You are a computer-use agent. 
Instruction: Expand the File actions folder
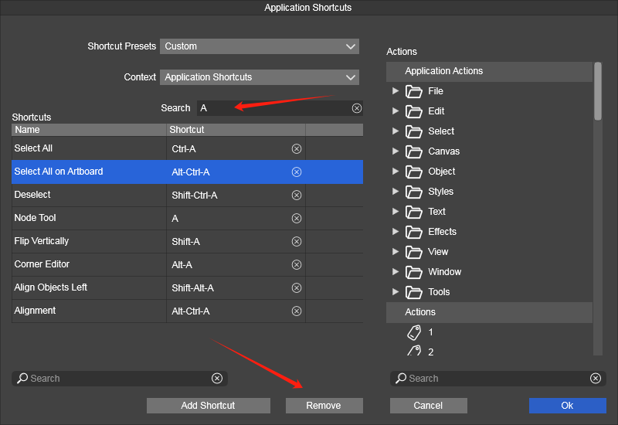click(x=396, y=91)
